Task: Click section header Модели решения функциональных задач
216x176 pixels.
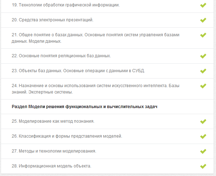Action: click(85, 107)
